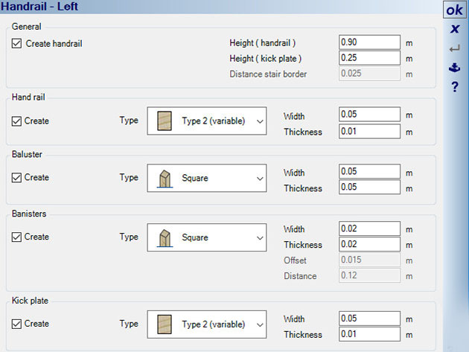Click the Banisters square shape icon

tap(165, 238)
